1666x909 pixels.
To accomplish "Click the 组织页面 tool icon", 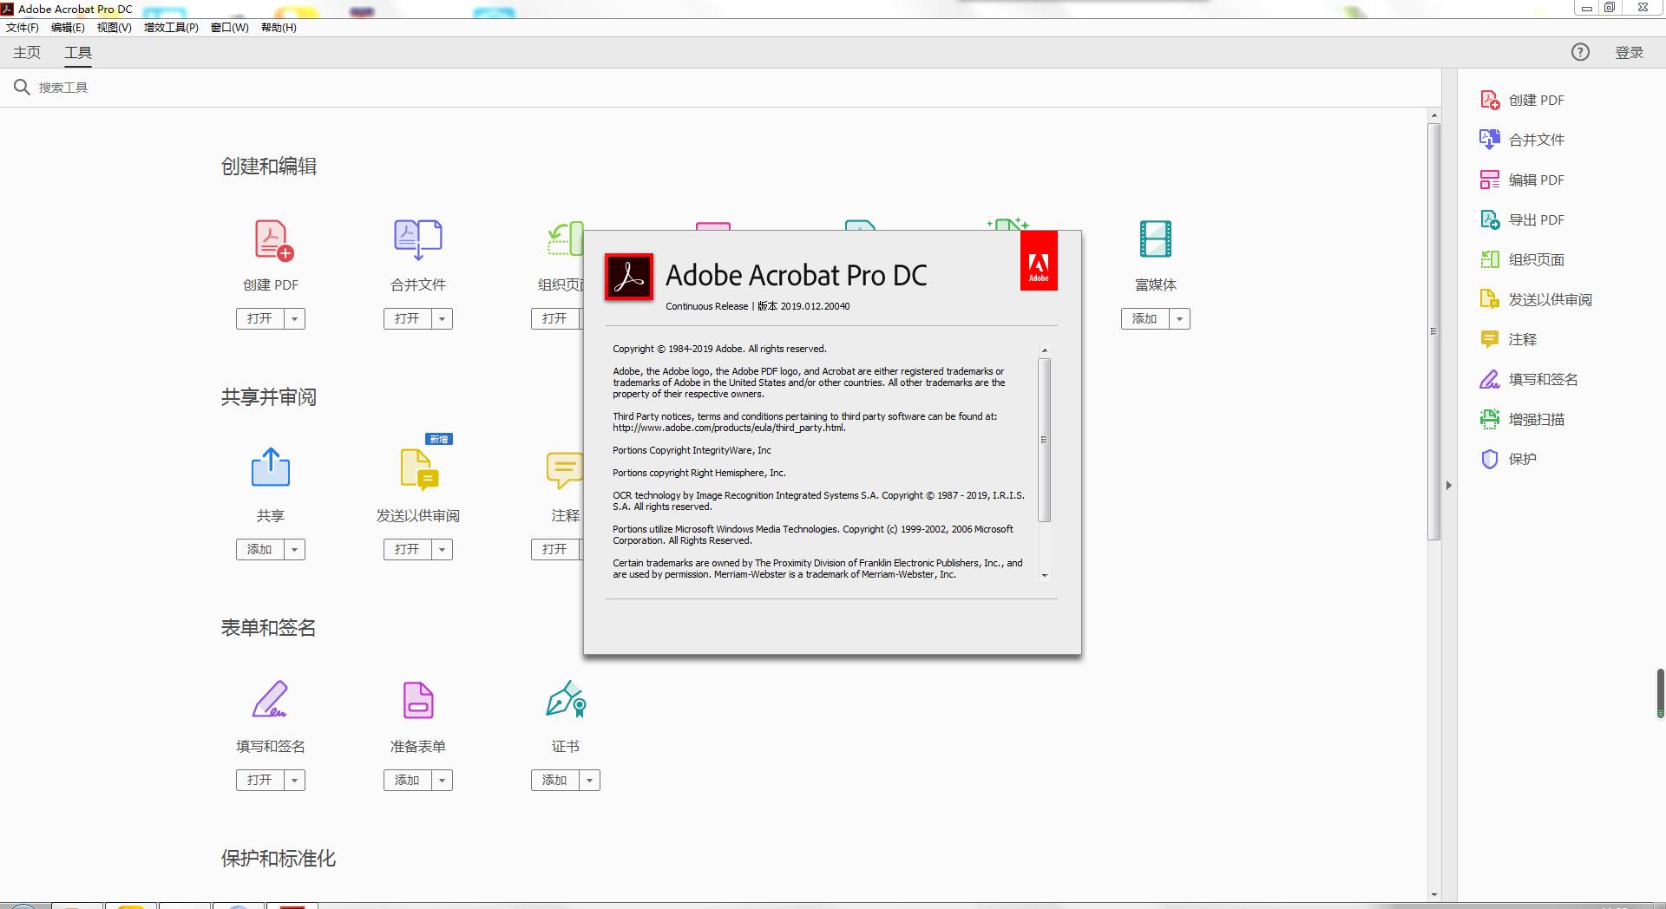I will pyautogui.click(x=565, y=239).
